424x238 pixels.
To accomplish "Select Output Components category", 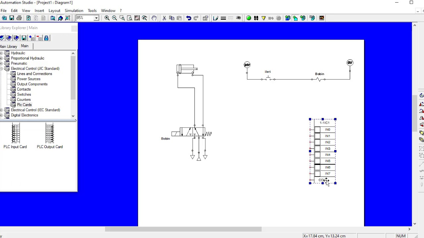I will point(32,84).
